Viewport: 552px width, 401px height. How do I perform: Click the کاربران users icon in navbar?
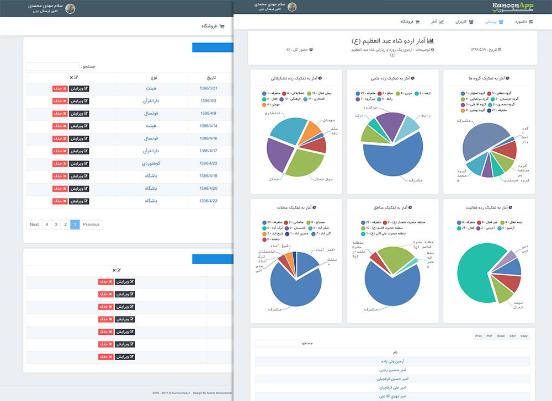click(471, 22)
